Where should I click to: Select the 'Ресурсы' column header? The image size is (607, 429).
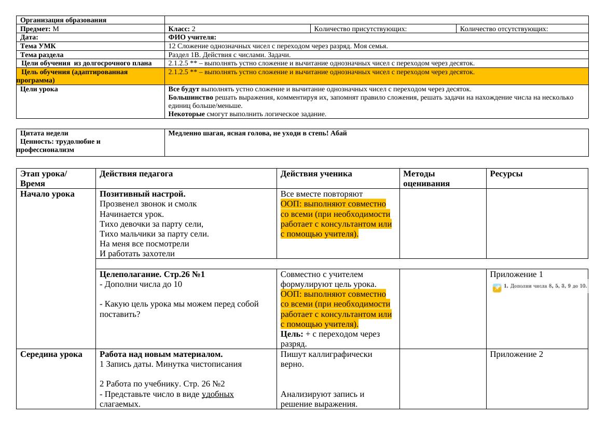[506, 174]
